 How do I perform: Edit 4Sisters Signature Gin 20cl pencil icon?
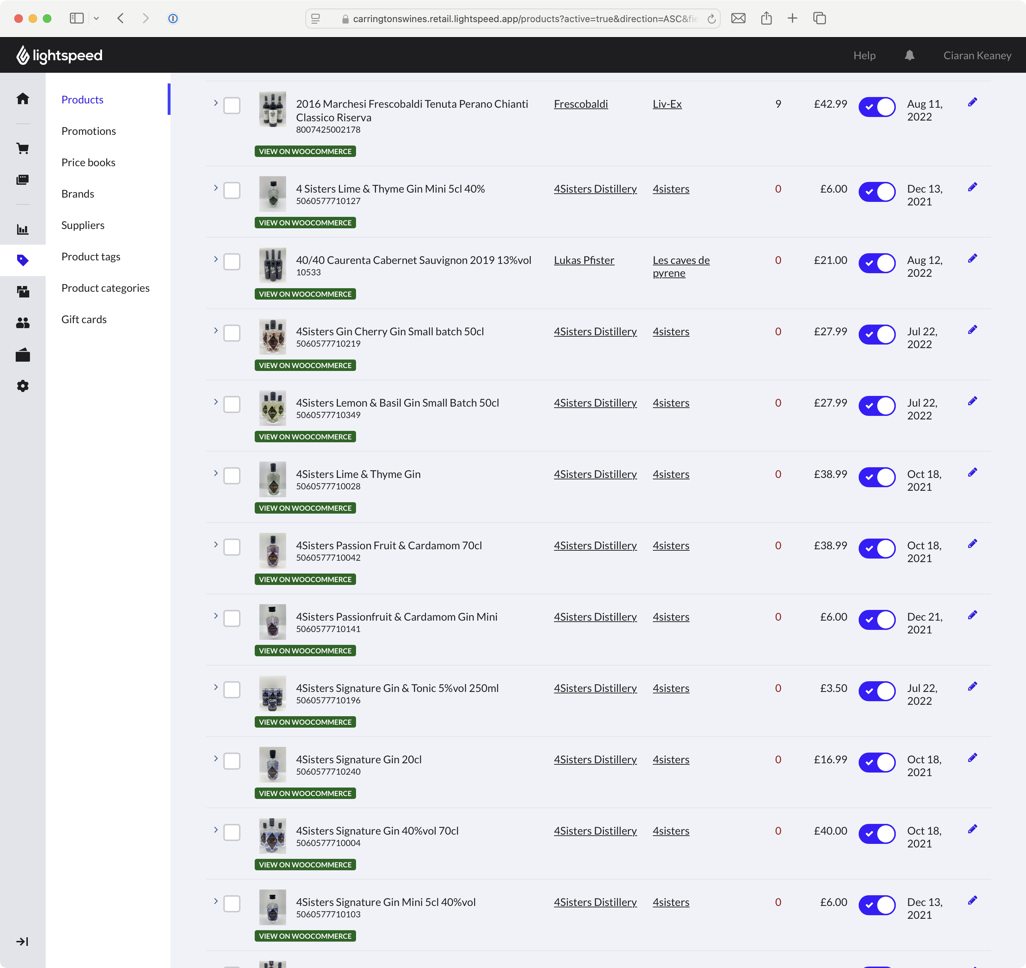(x=972, y=758)
